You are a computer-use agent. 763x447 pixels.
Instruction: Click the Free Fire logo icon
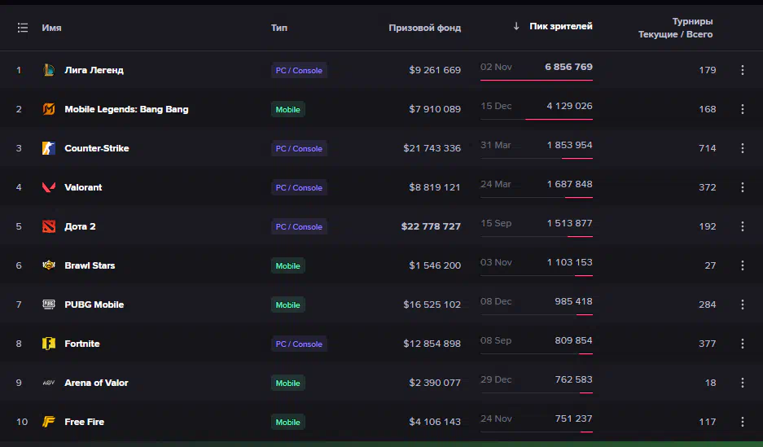click(49, 422)
